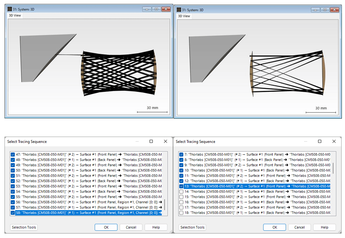Click the System 3D icon in right window title
Image resolution: width=345 pixels, height=238 pixels.
[179, 10]
